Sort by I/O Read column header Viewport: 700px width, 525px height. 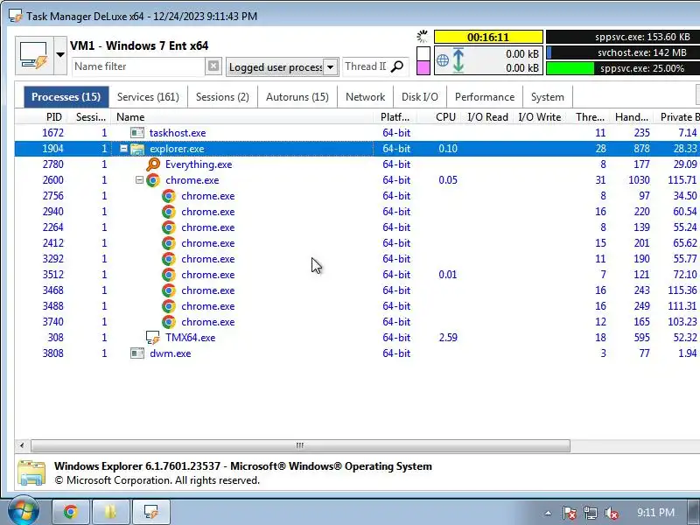point(487,117)
